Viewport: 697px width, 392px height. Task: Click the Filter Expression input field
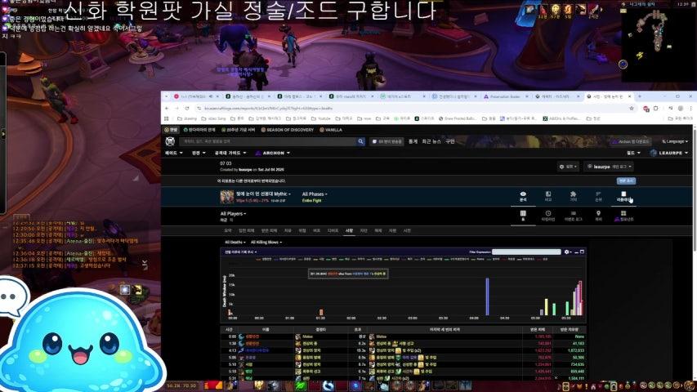tap(526, 252)
